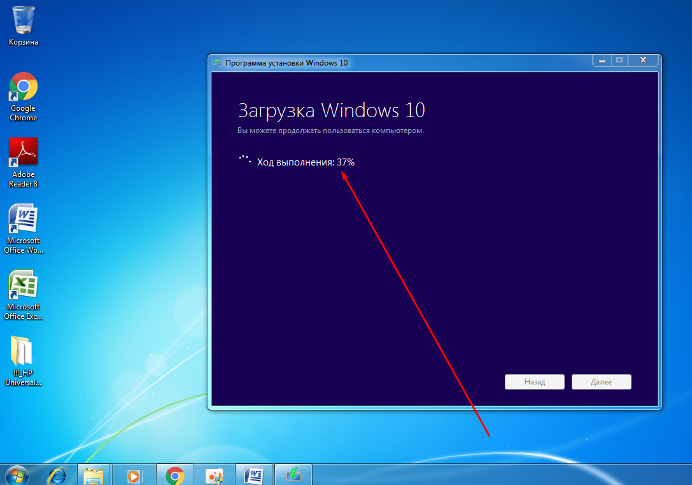
Task: Open Microsoft Office Excel desktop shortcut
Action: [x=24, y=295]
